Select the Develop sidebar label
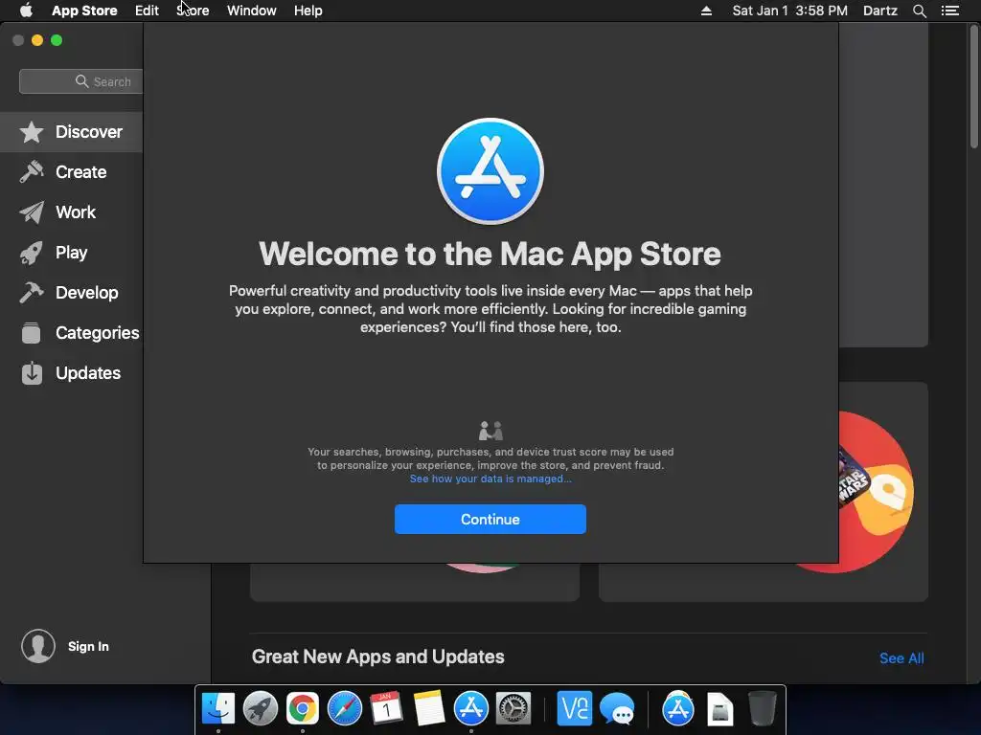The image size is (981, 735). click(x=87, y=293)
